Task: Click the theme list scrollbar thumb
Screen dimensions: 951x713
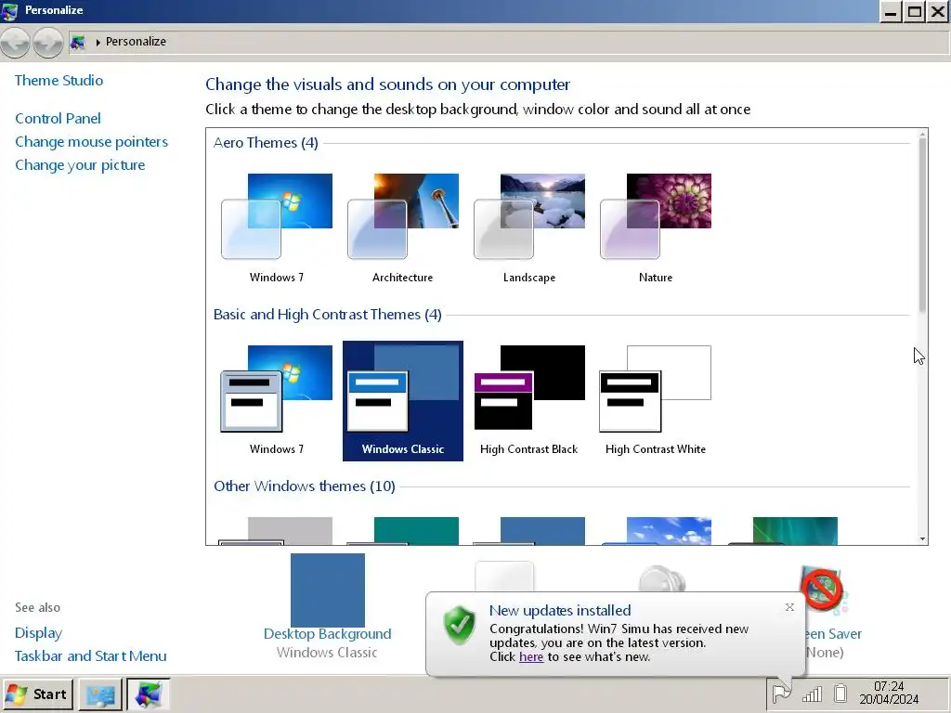Action: click(922, 226)
